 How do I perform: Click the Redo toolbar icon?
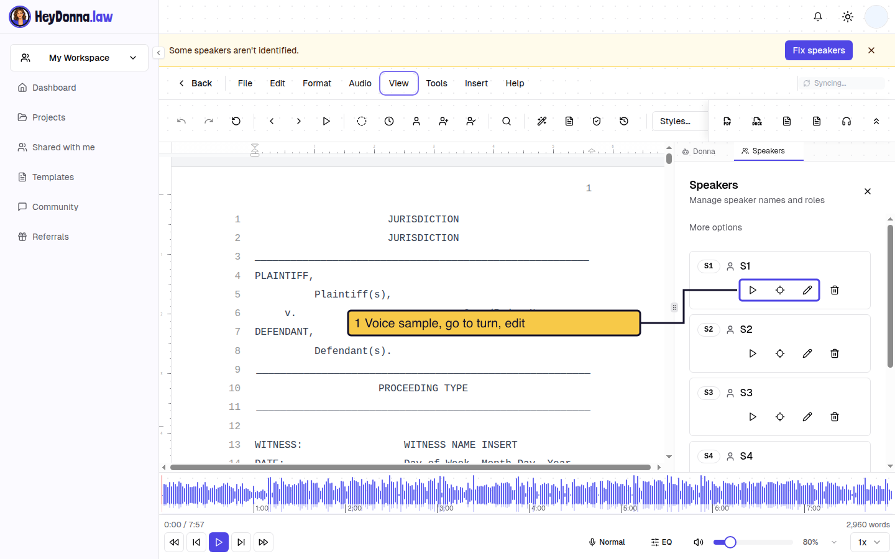click(209, 121)
